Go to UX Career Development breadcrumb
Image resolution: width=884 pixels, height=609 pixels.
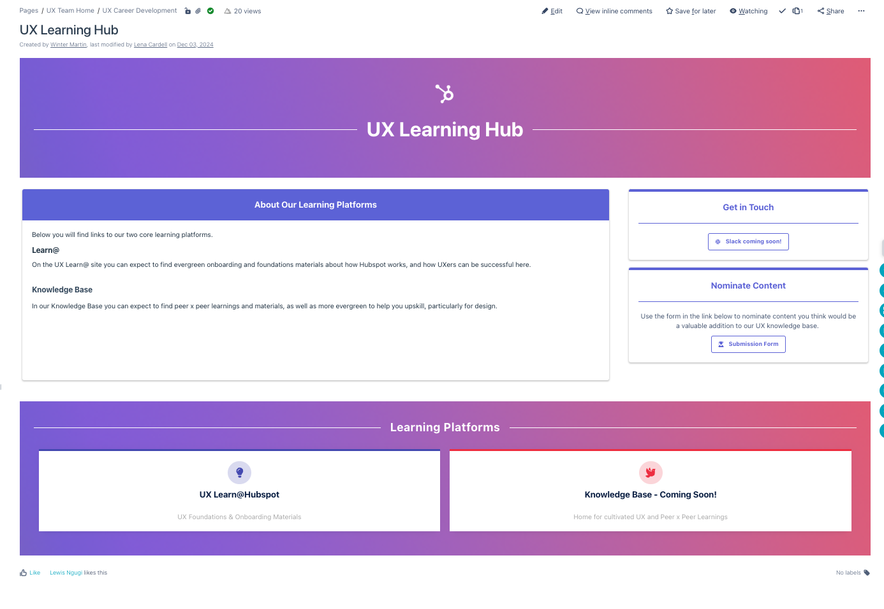pos(140,11)
